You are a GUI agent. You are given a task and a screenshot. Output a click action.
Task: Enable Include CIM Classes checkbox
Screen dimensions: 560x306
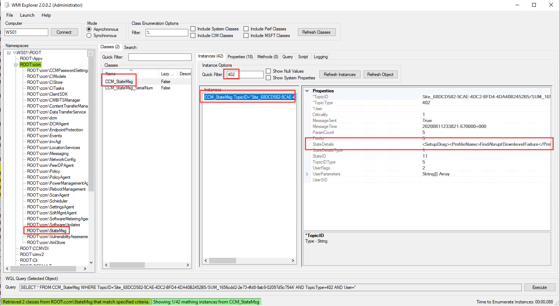click(x=193, y=36)
